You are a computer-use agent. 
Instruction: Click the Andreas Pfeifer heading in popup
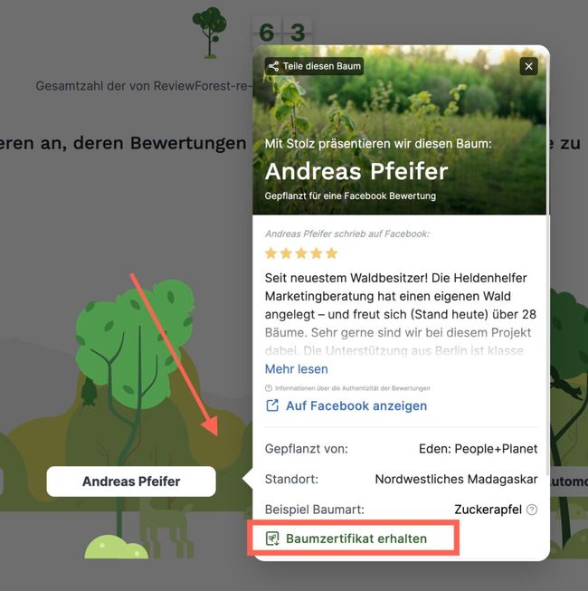(x=356, y=171)
